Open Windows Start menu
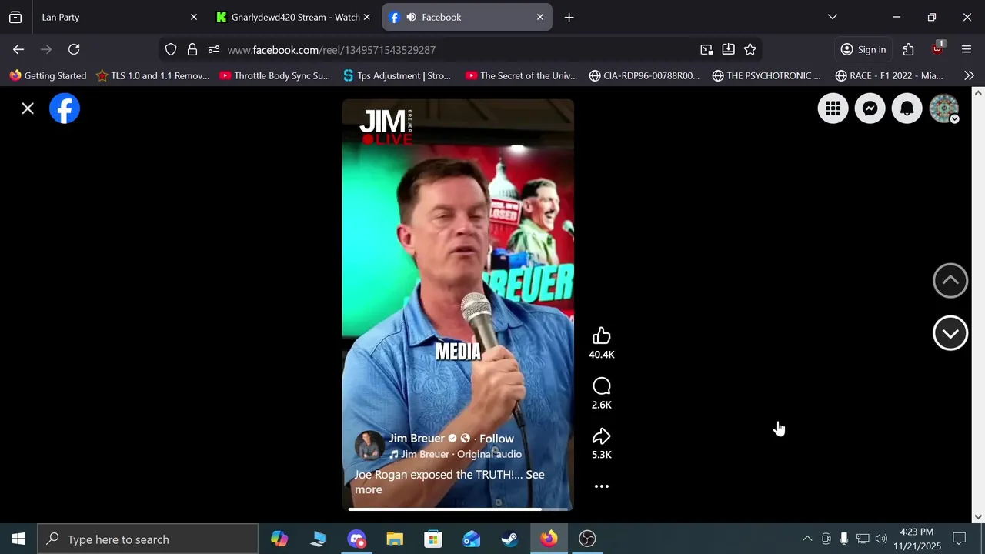 18,539
